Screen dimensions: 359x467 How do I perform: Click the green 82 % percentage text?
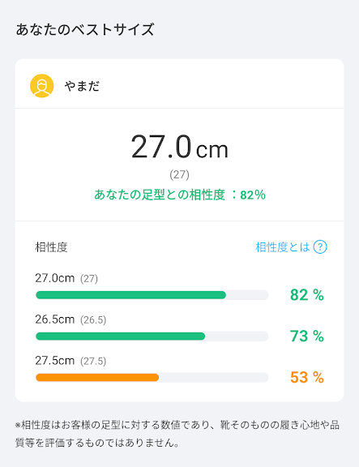tap(307, 295)
